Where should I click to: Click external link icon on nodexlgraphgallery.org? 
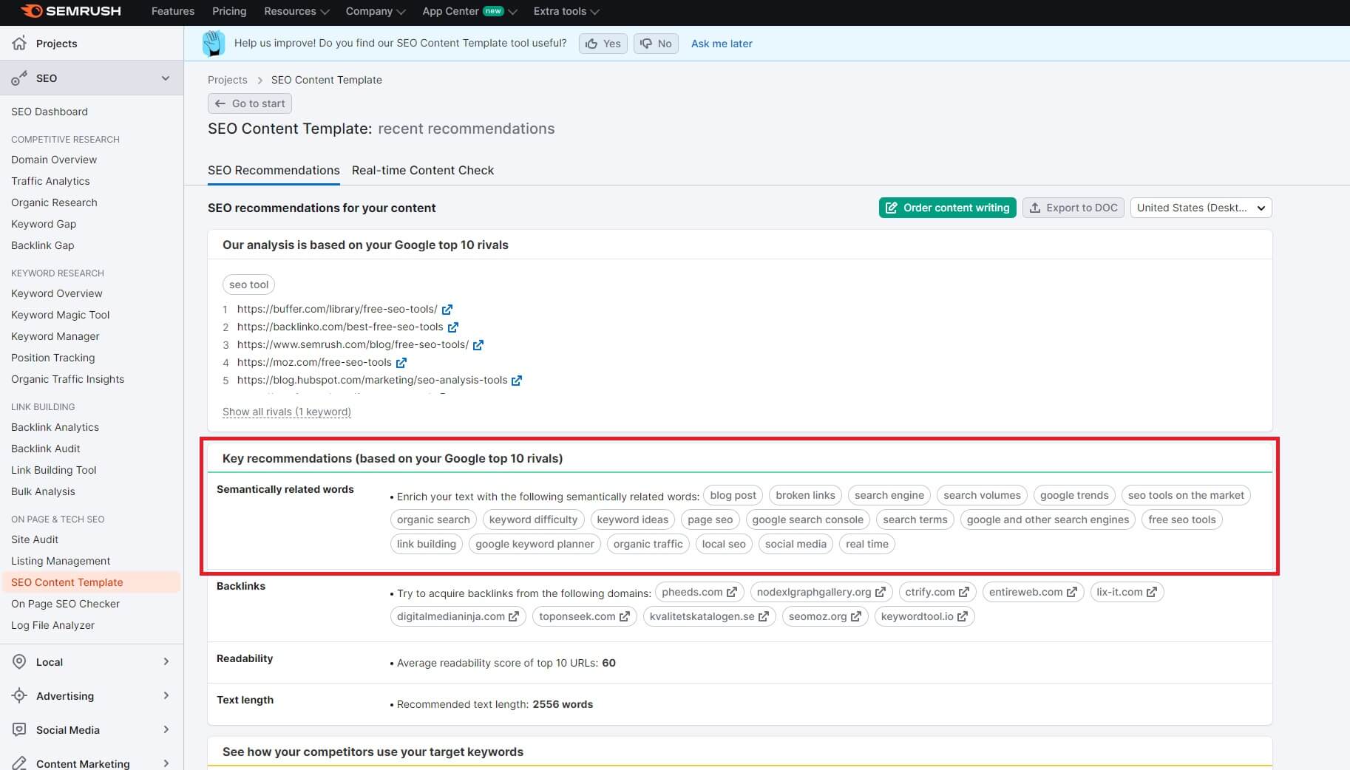[881, 592]
